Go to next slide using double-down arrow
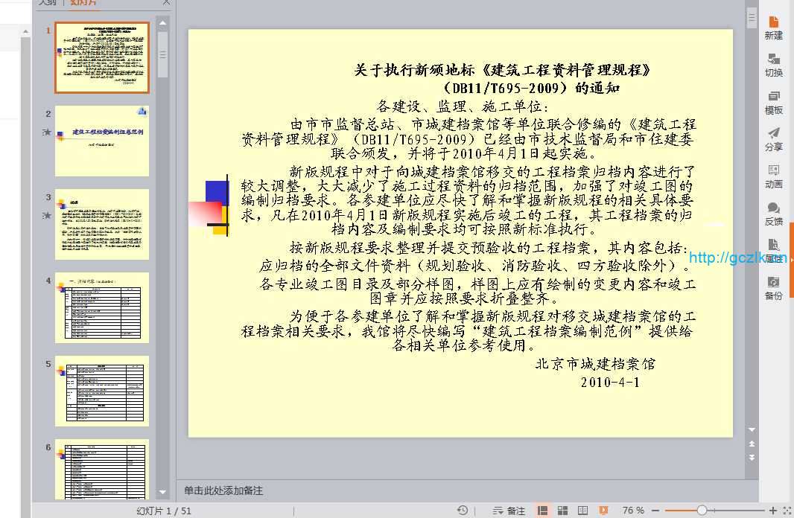 click(x=752, y=456)
